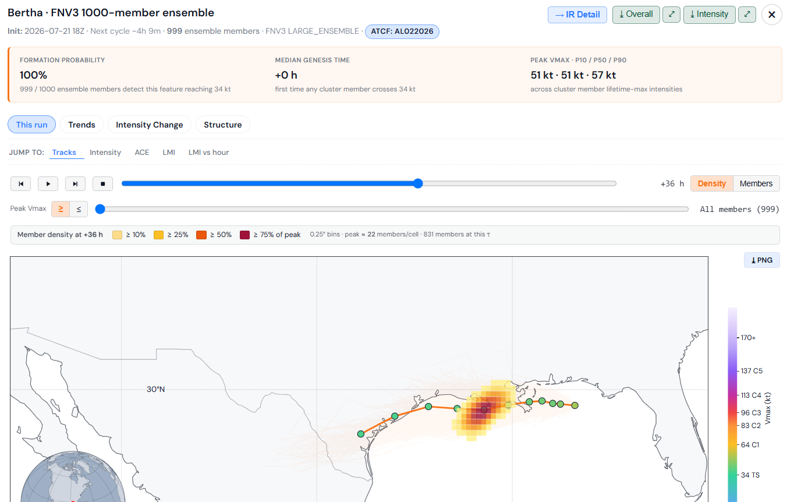Open the Structure tab
Image resolution: width=787 pixels, height=502 pixels.
pos(223,125)
